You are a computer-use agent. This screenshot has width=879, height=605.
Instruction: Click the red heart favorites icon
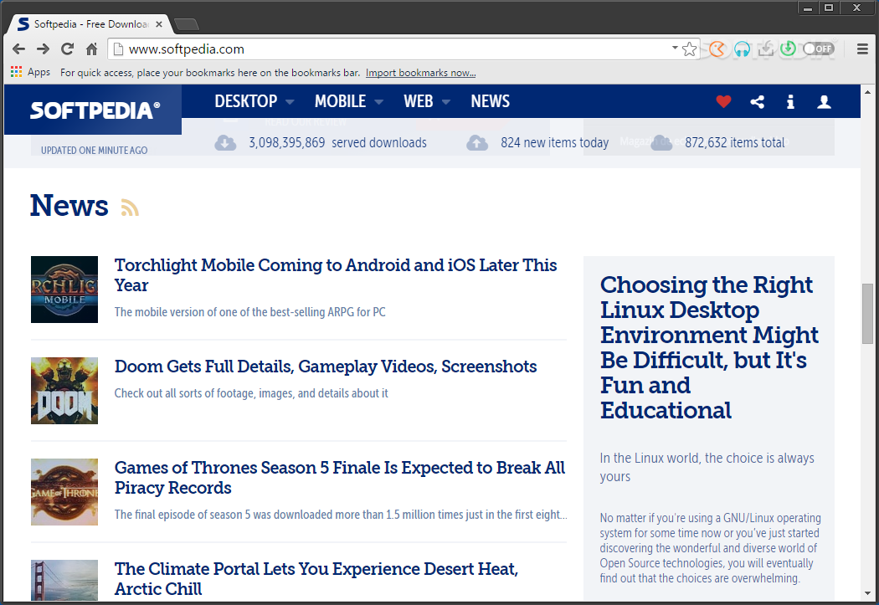(x=724, y=101)
